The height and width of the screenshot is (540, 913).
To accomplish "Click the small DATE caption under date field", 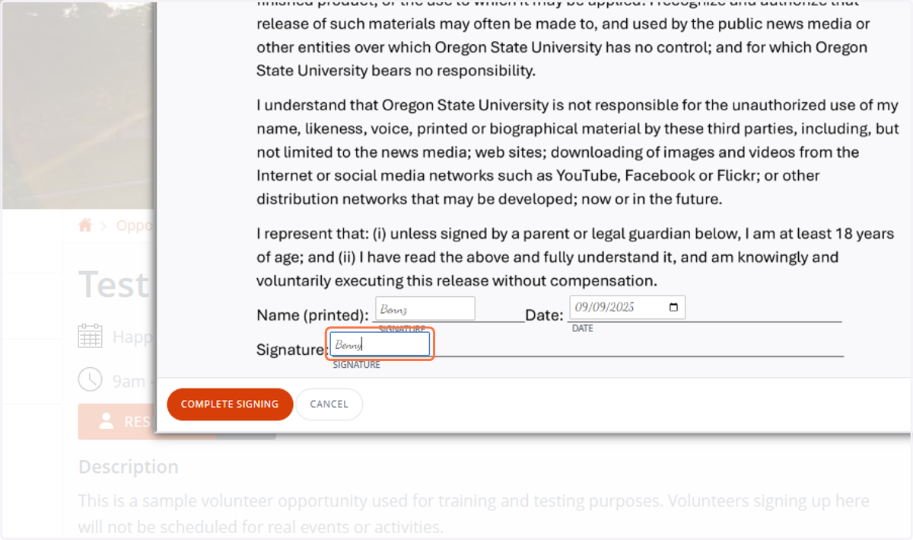I will coord(583,328).
